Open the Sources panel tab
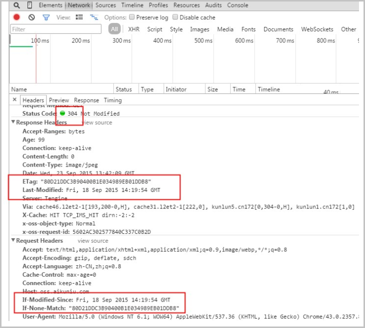Screen dimensions: 365x328 [106, 5]
